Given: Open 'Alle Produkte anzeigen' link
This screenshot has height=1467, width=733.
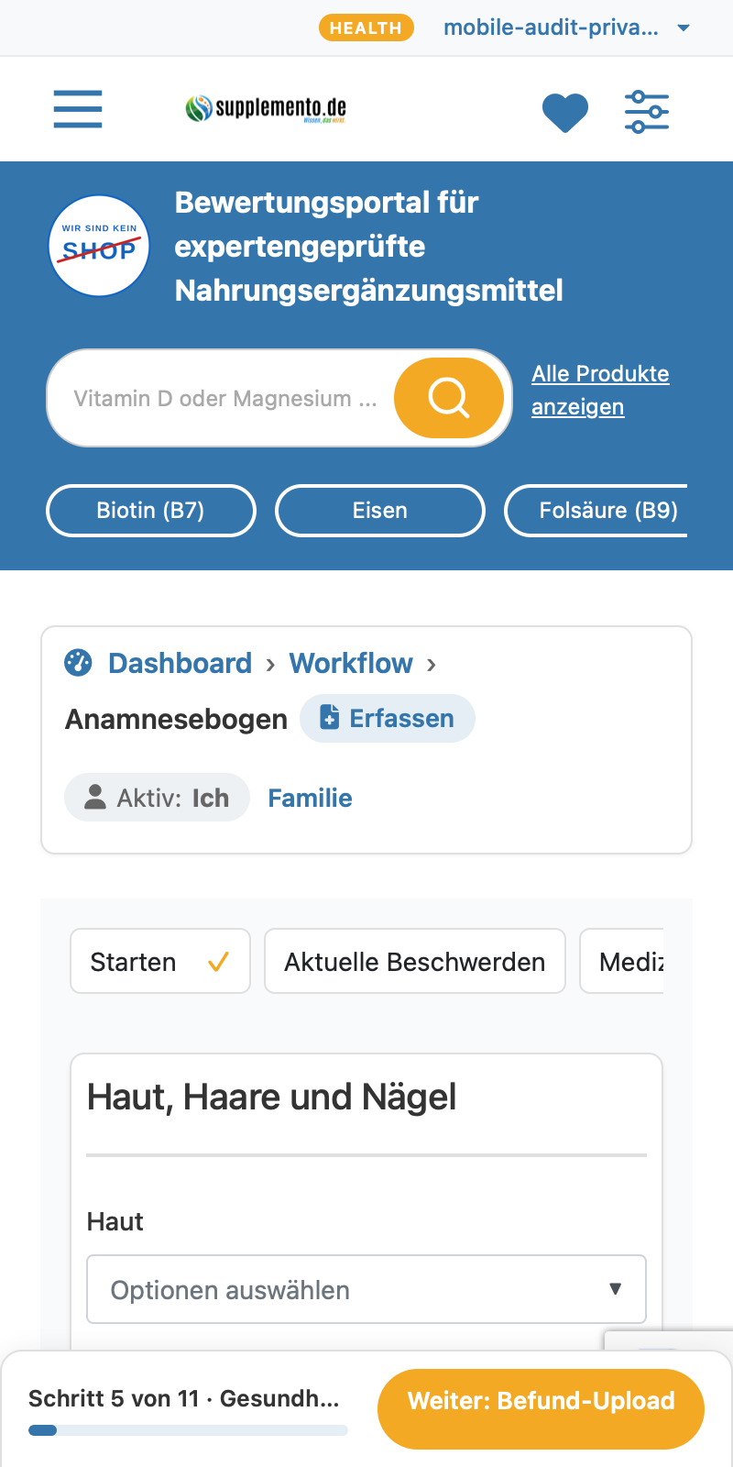Looking at the screenshot, I should (600, 390).
